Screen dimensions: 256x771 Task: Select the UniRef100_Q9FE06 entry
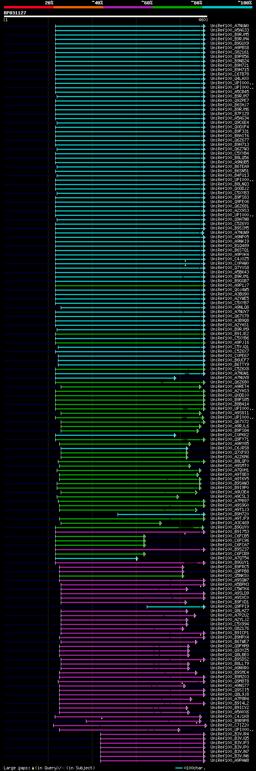(x=230, y=202)
